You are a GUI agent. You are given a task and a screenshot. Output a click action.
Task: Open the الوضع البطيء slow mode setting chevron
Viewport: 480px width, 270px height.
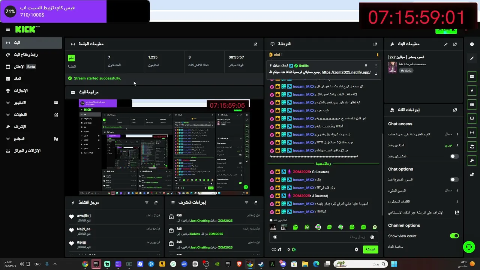pos(457,190)
